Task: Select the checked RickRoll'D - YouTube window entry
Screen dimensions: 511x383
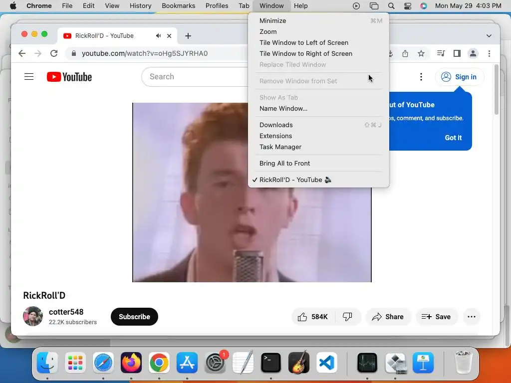Action: 319,180
